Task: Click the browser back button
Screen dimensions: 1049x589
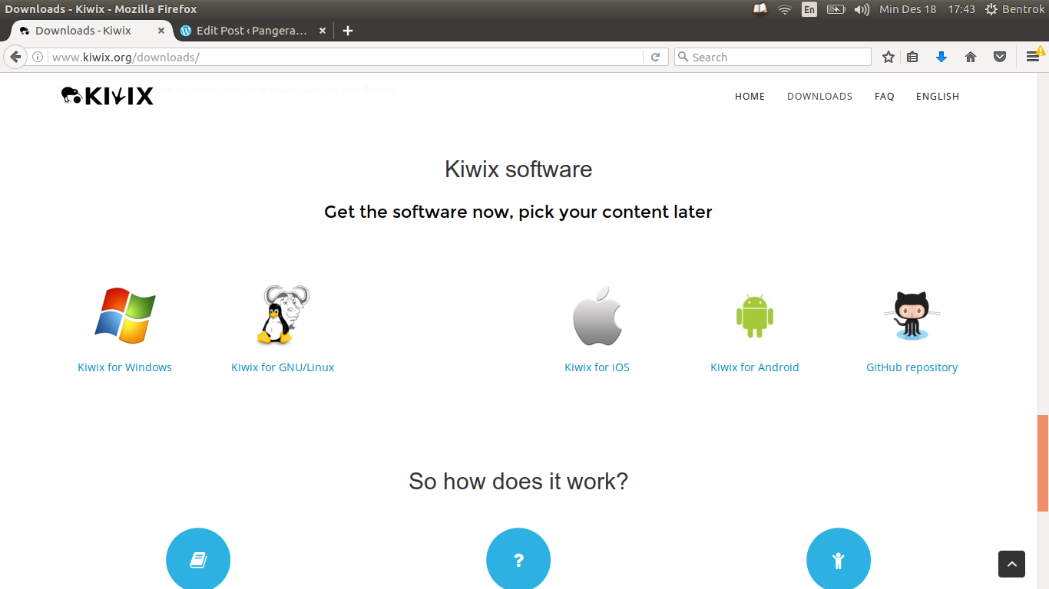Action: point(15,57)
